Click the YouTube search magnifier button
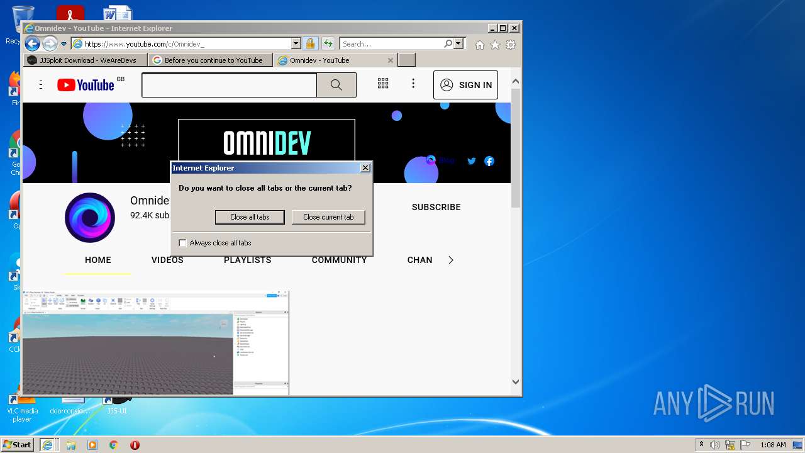805x453 pixels. click(336, 85)
